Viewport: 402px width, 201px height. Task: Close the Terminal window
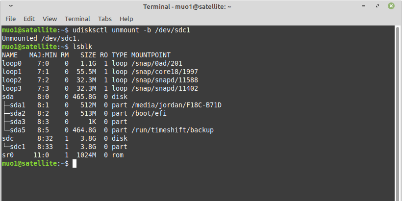point(391,6)
